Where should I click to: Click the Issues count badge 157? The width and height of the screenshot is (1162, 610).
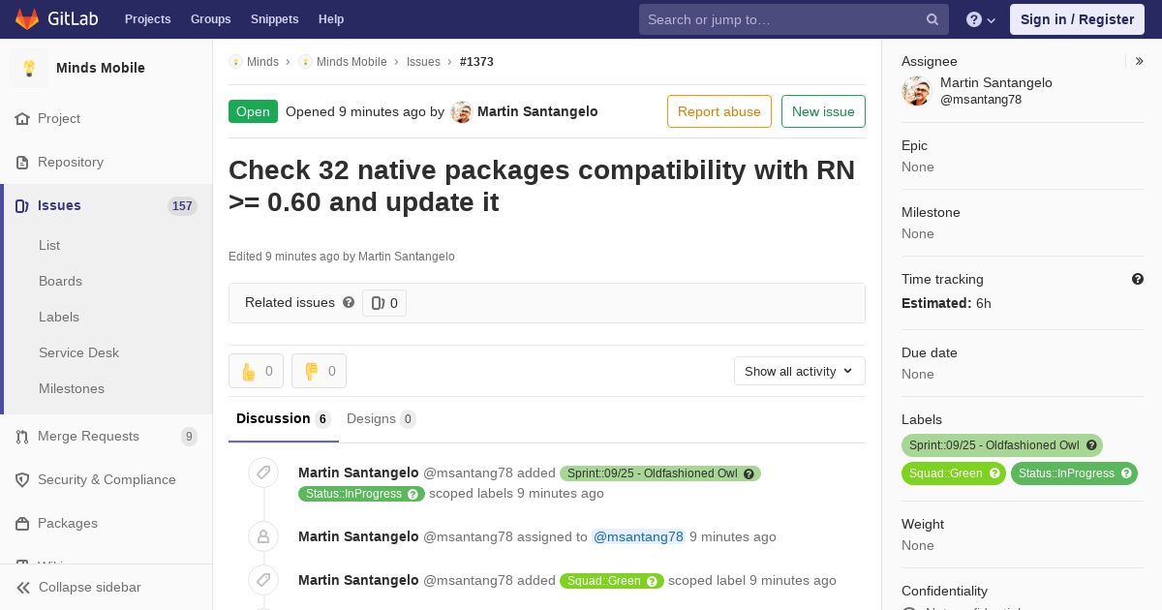pos(182,206)
